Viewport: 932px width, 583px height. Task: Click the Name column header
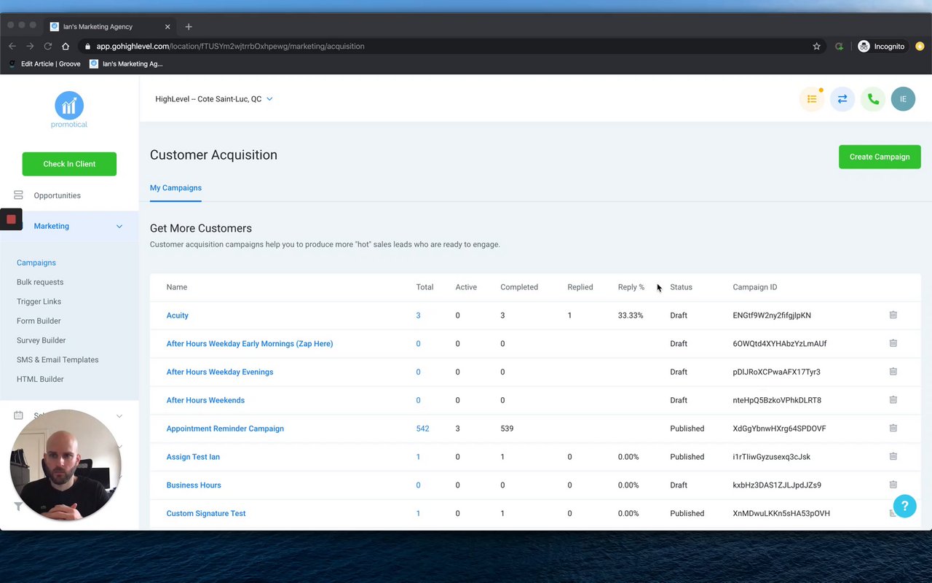[x=177, y=287]
